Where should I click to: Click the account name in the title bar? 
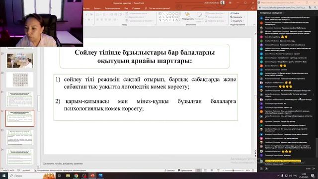point(212,3)
